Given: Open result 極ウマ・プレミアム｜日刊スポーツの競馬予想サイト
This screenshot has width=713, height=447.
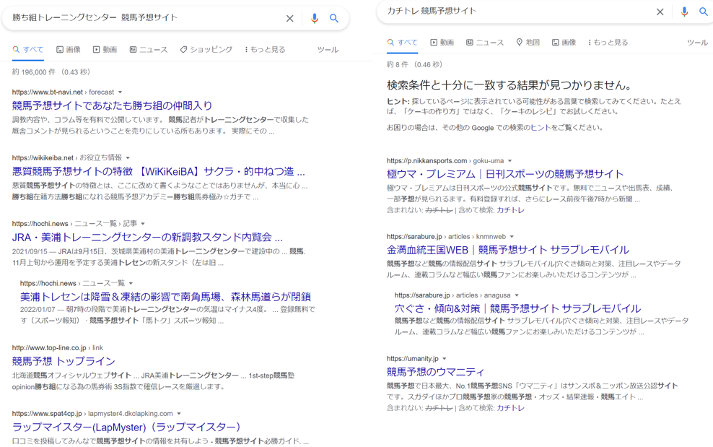Looking at the screenshot, I should pyautogui.click(x=504, y=174).
